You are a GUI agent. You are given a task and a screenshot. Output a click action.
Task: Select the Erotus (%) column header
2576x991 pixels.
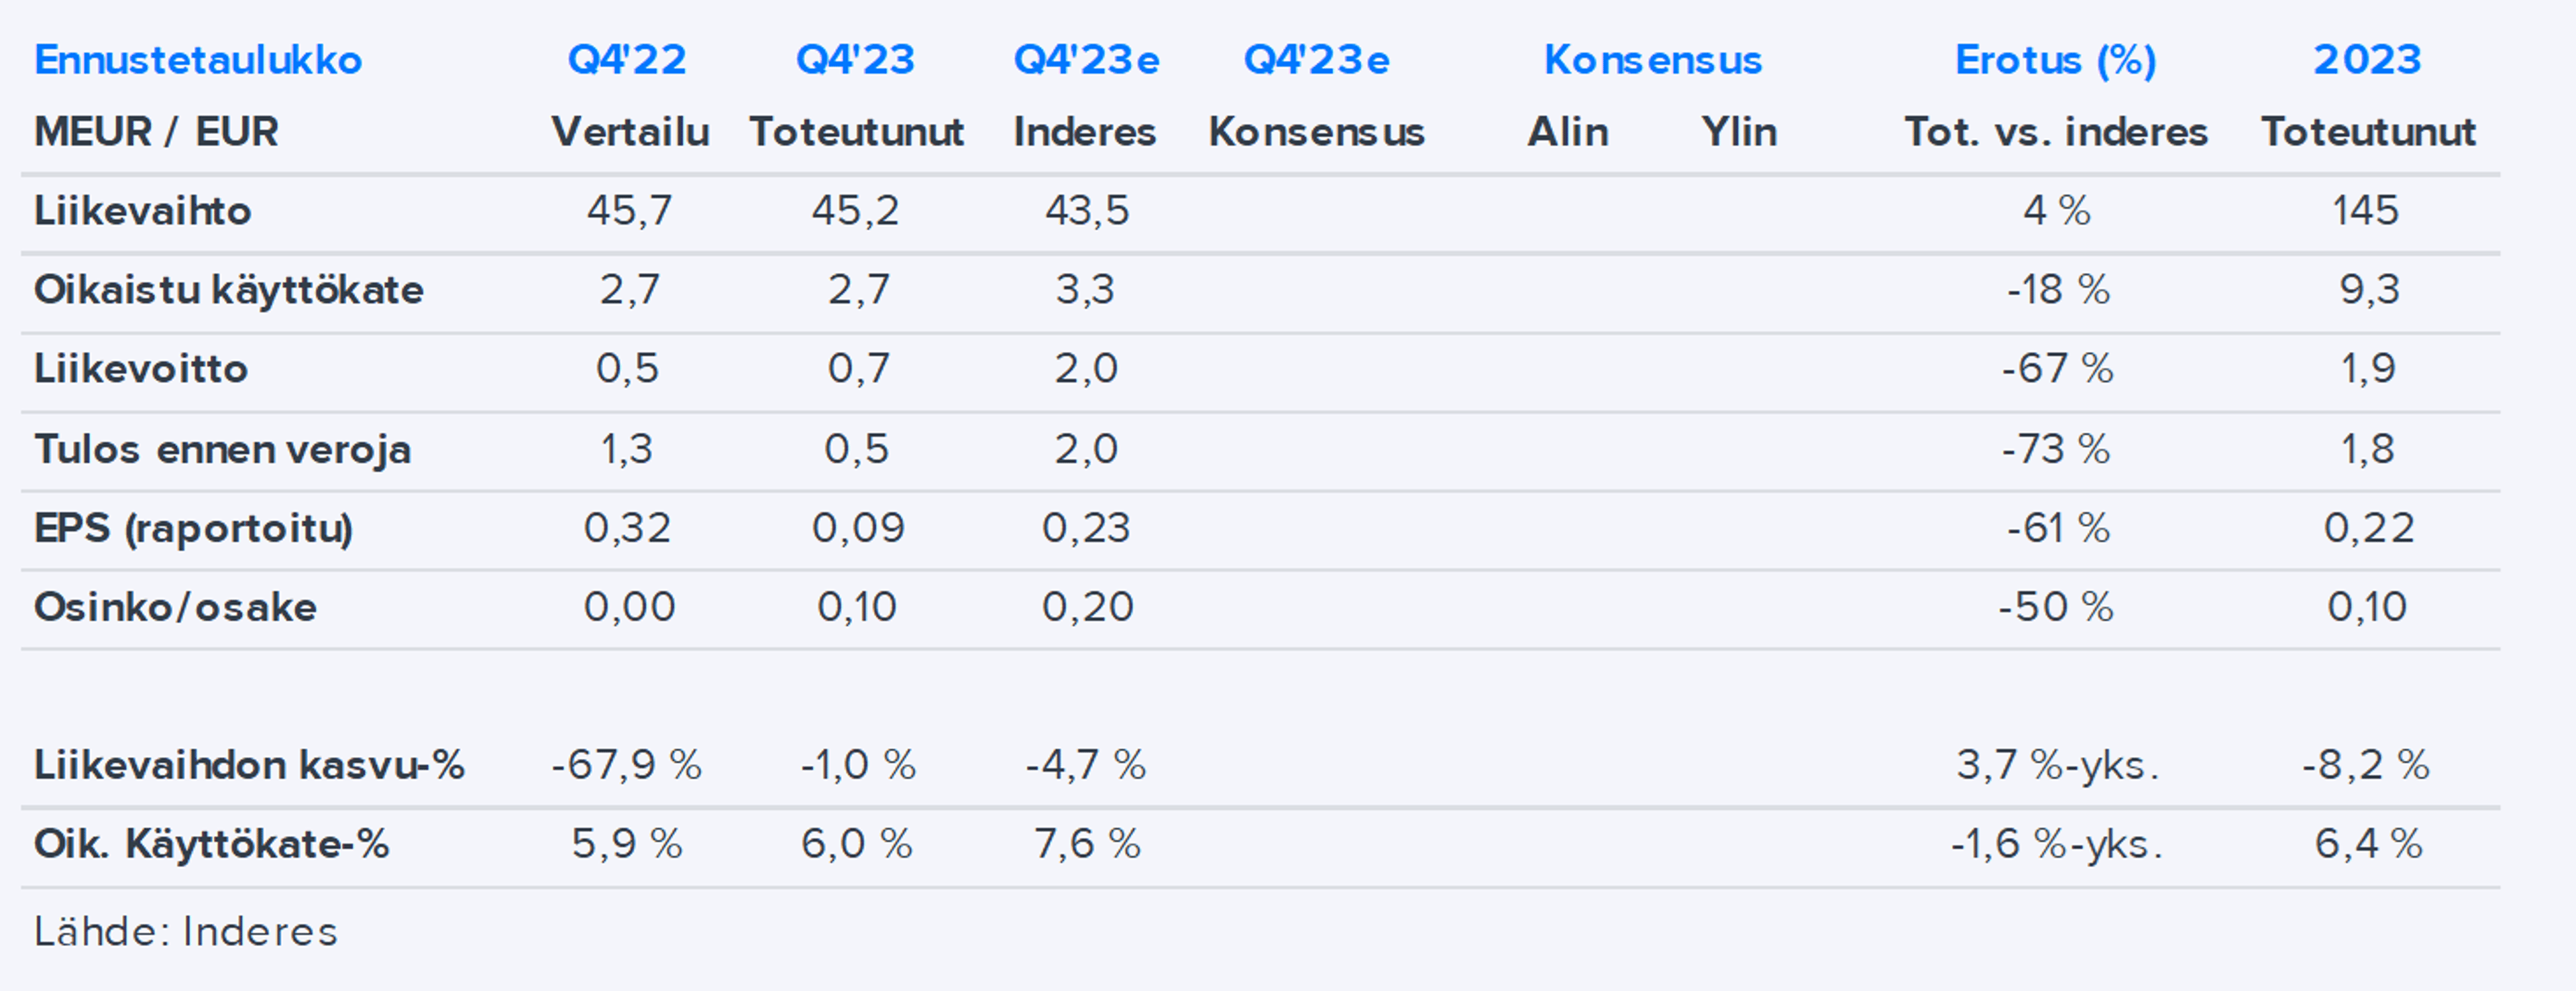pos(2055,60)
